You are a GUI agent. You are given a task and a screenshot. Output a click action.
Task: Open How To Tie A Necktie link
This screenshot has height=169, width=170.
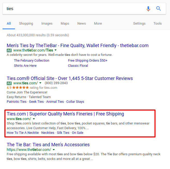click(x=23, y=133)
